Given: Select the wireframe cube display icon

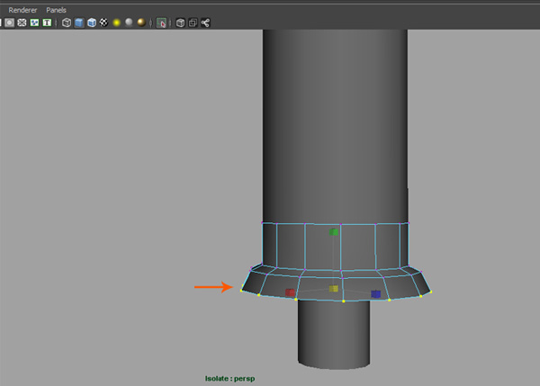Looking at the screenshot, I should point(67,22).
